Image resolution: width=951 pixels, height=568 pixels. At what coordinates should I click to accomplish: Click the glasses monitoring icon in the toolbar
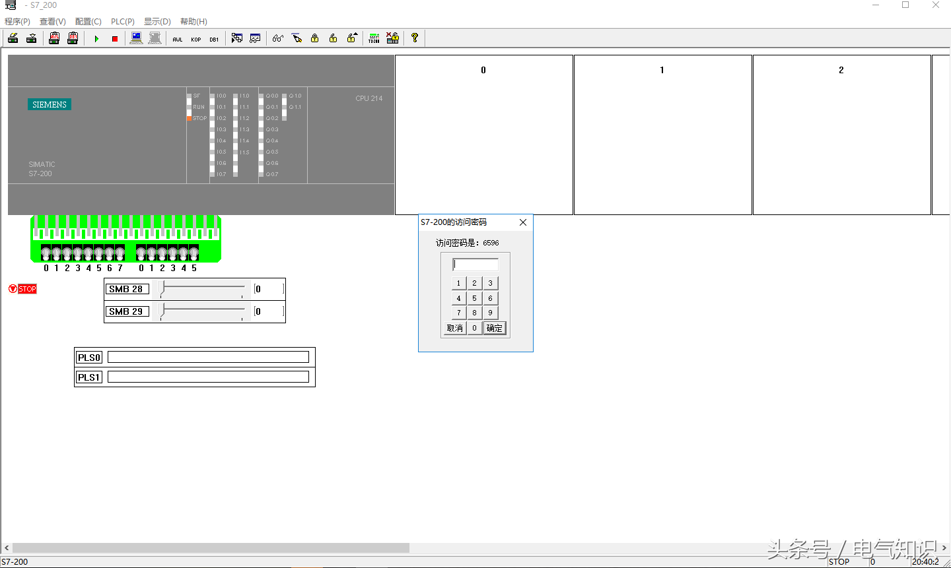(x=278, y=38)
